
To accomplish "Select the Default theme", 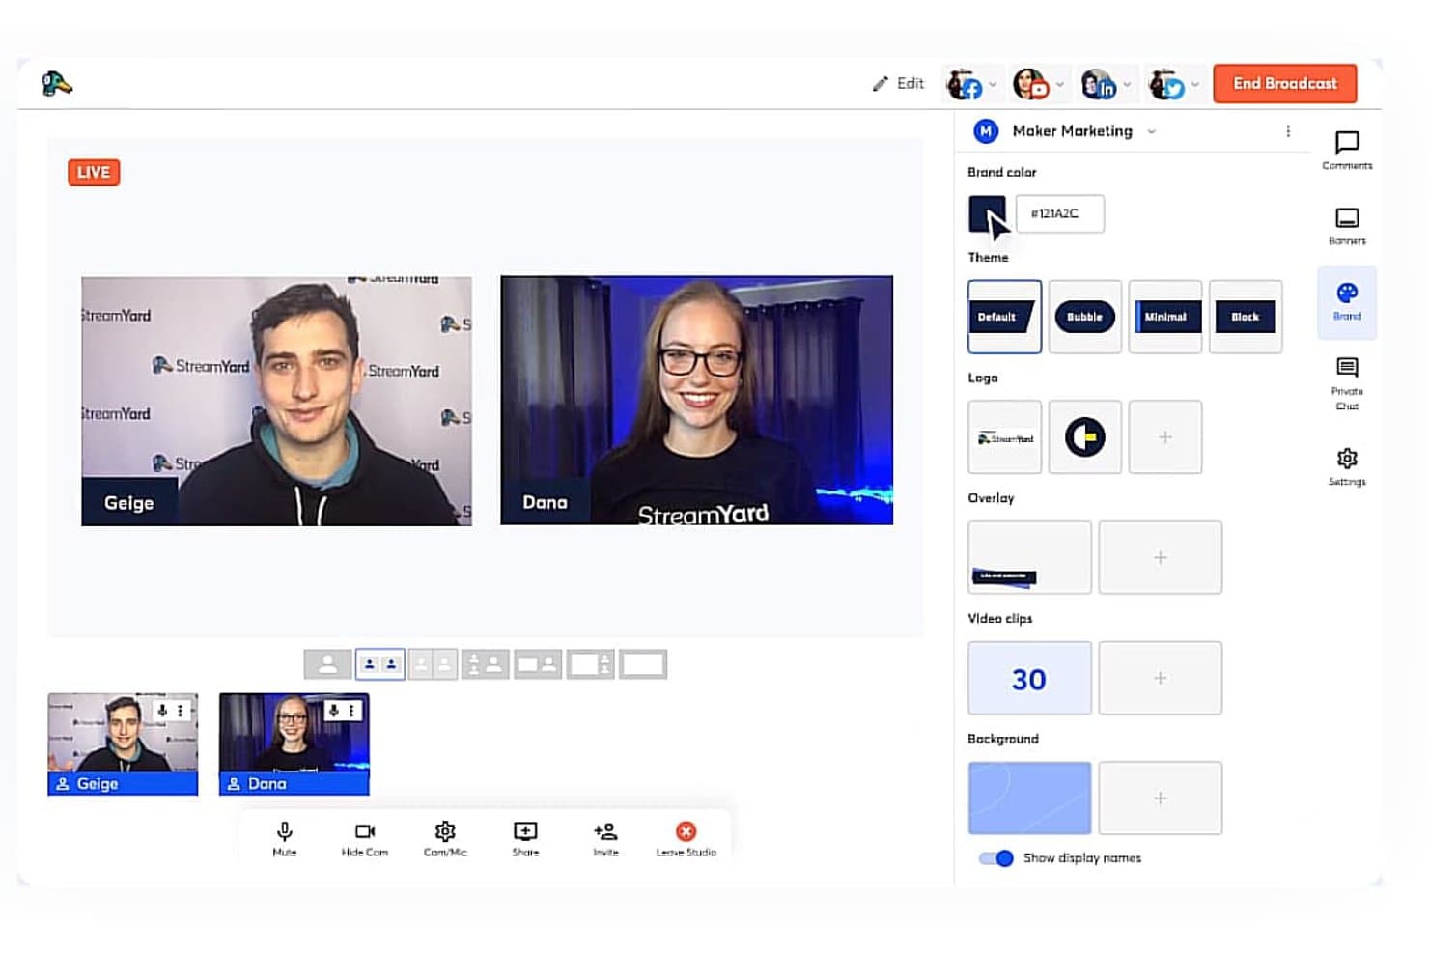I will click(1004, 317).
